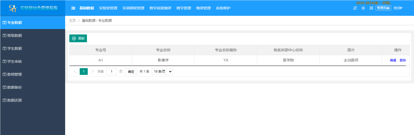Expand the 教师 user dropdown menu

click(398, 8)
